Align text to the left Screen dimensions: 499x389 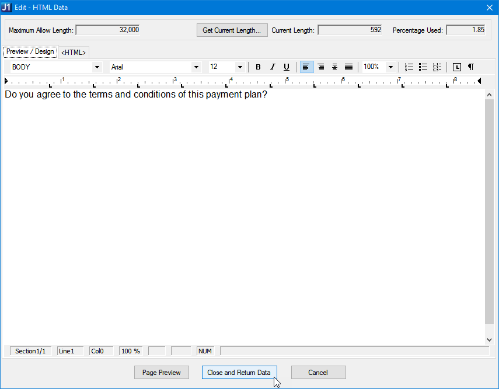[x=306, y=67]
